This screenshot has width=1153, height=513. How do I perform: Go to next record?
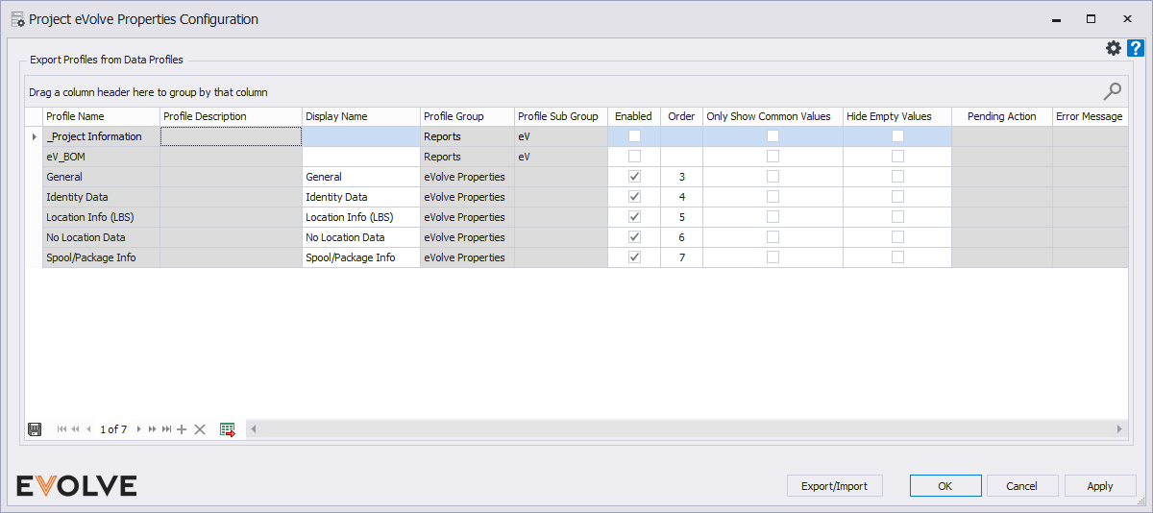click(x=138, y=429)
